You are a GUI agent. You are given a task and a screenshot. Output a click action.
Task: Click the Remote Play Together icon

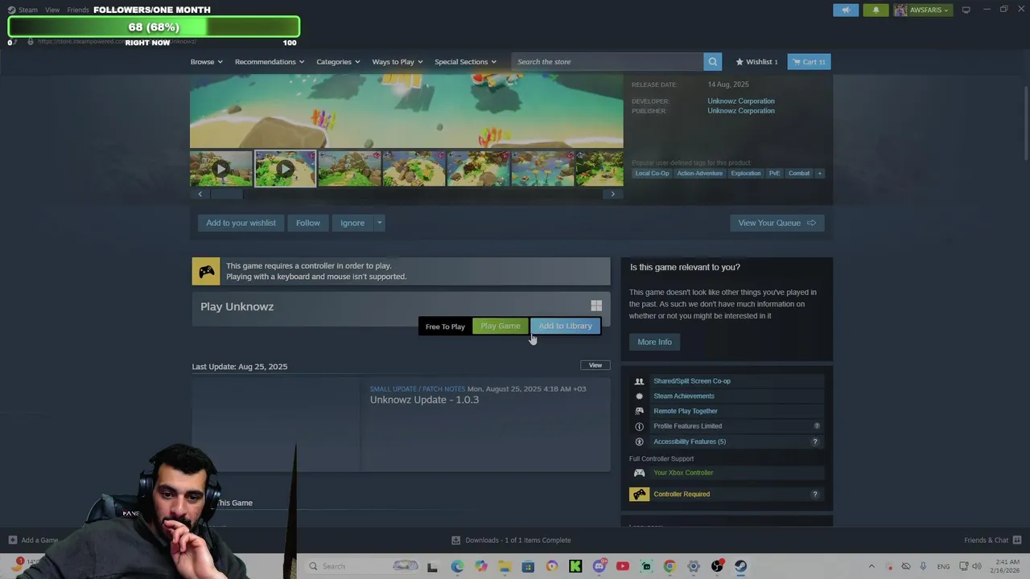[x=639, y=411]
